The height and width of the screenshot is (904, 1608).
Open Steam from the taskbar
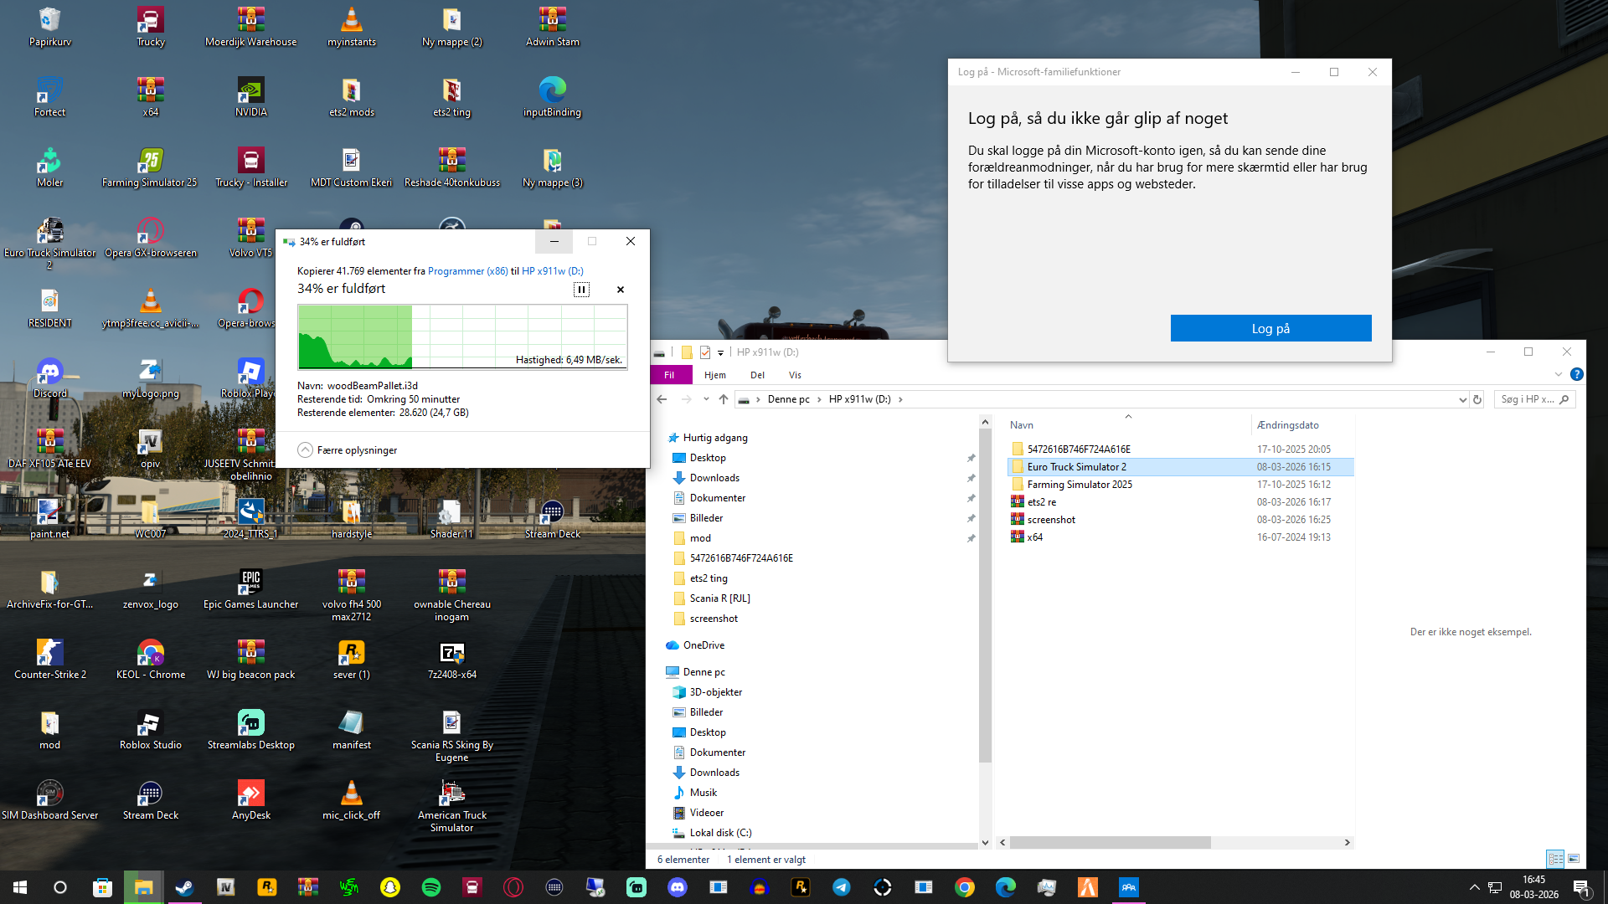coord(184,887)
